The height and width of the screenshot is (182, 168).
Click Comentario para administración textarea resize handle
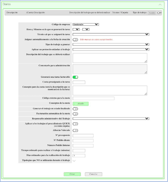146,72
